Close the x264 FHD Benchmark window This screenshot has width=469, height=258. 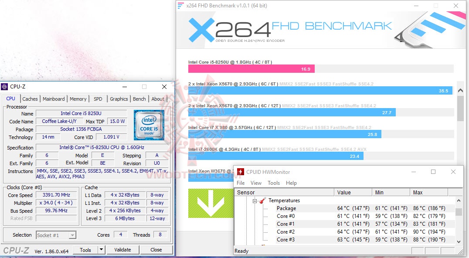(456, 6)
